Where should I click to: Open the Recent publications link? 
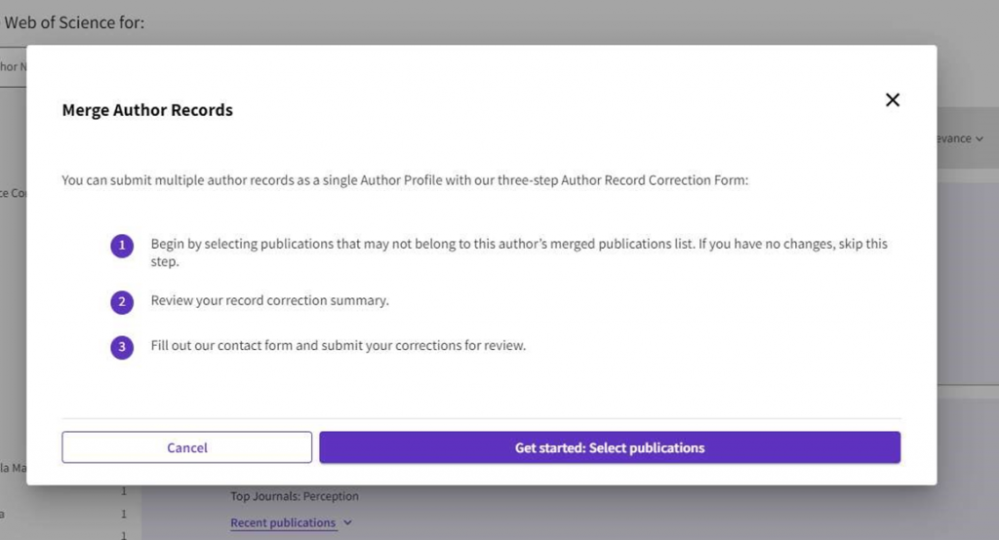283,523
